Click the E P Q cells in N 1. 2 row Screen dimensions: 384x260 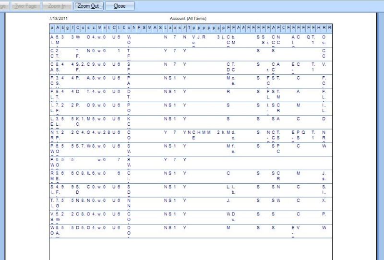(298, 132)
